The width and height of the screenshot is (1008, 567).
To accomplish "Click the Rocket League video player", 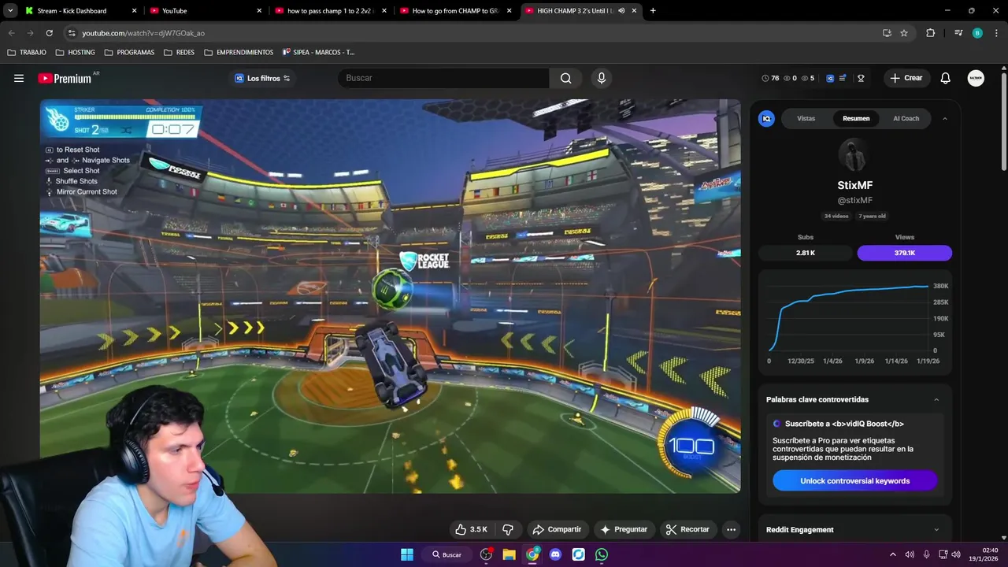I will 390,296.
